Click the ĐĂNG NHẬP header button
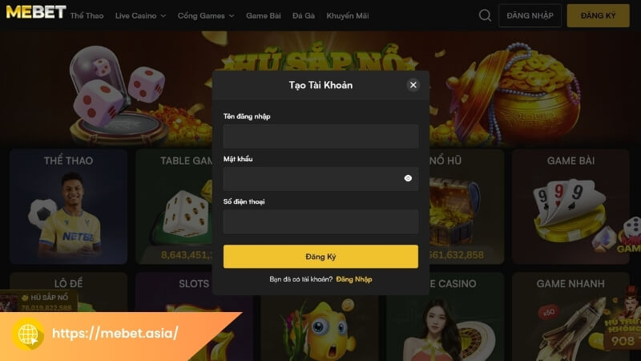 [x=530, y=15]
